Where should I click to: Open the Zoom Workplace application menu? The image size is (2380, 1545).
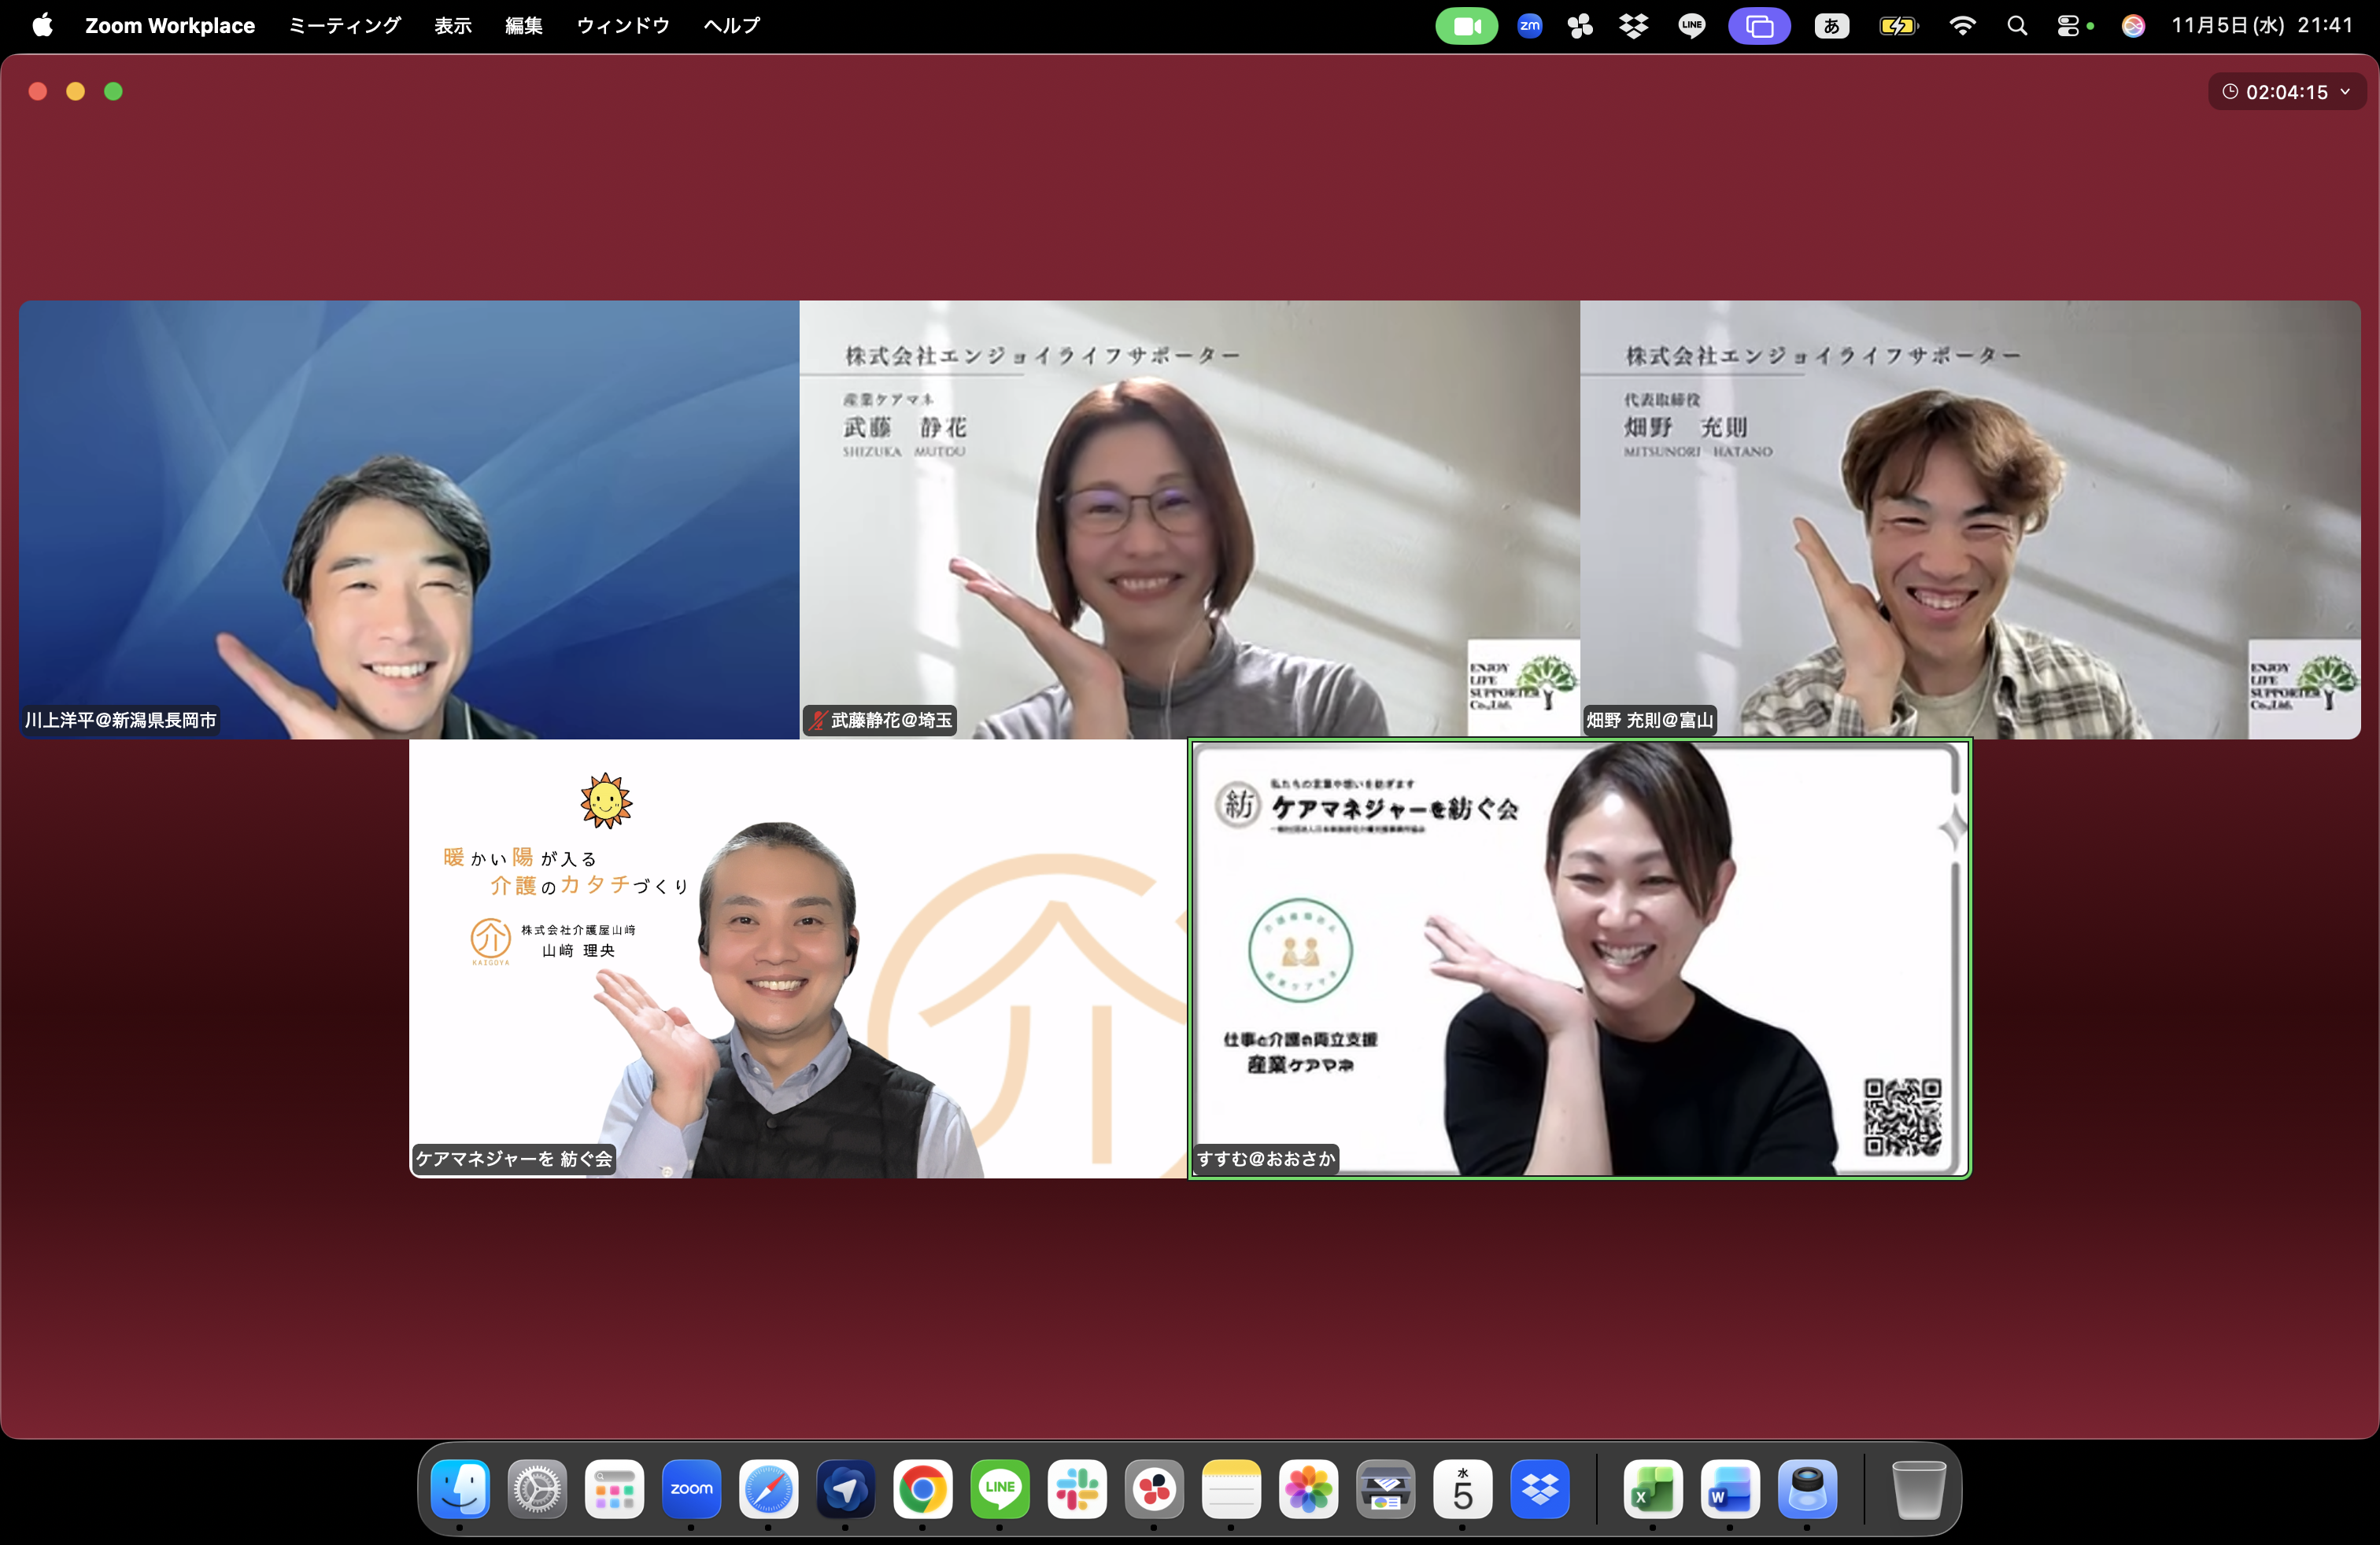point(170,26)
